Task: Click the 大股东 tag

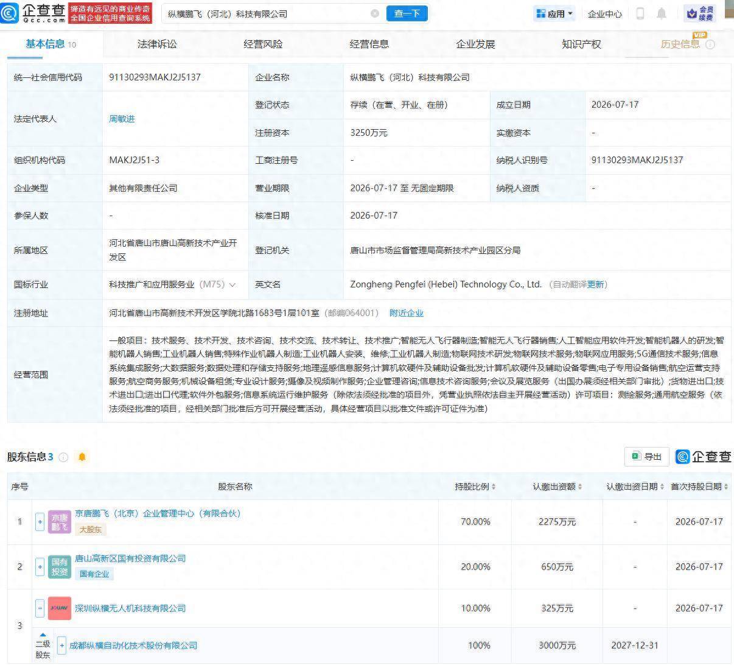Action: tap(91, 529)
